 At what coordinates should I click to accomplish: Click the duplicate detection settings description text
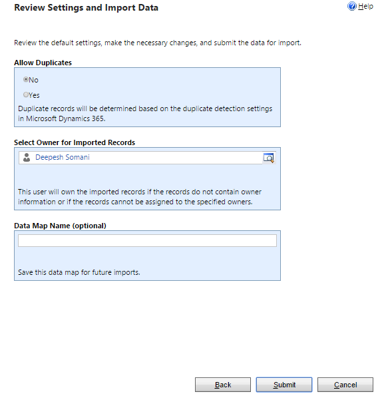(145, 114)
